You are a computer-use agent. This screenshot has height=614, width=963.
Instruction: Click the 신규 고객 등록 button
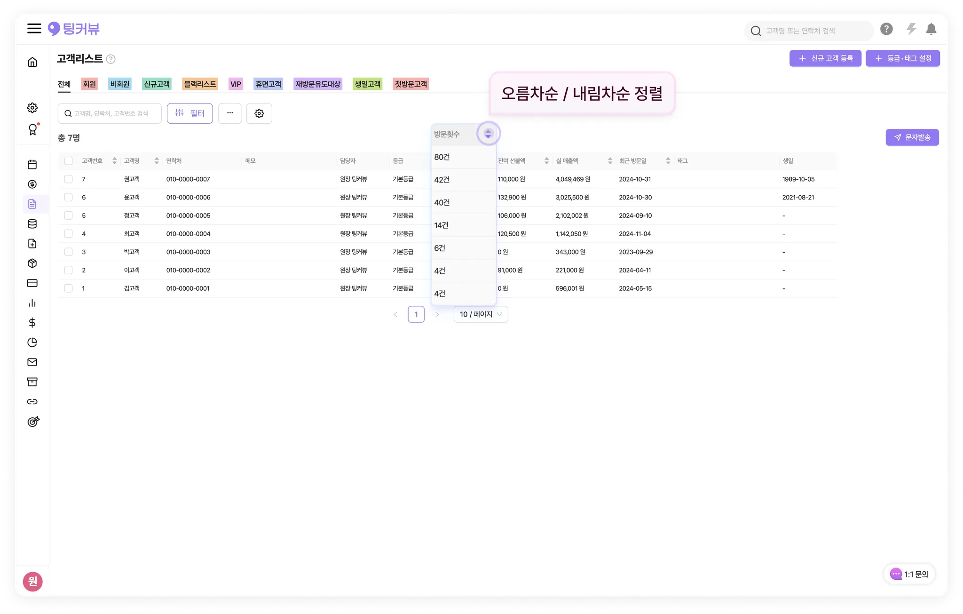click(825, 58)
